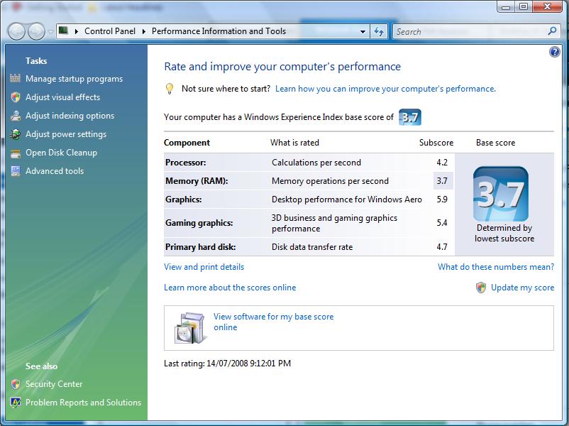Click the Manage startup programs icon
569x426 pixels.
15,78
